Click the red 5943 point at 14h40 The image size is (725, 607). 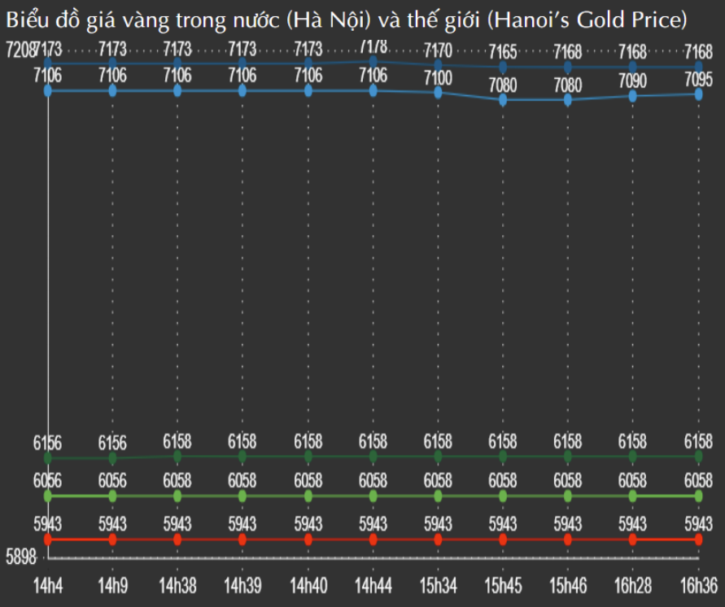(x=308, y=539)
